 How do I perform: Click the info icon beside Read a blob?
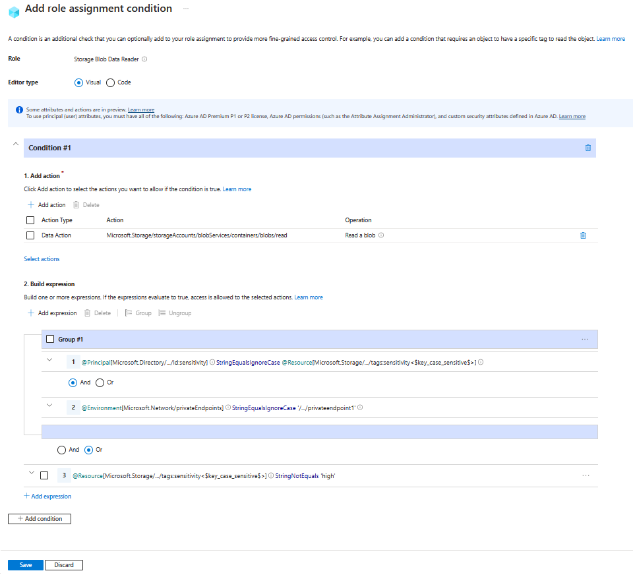[x=382, y=235]
